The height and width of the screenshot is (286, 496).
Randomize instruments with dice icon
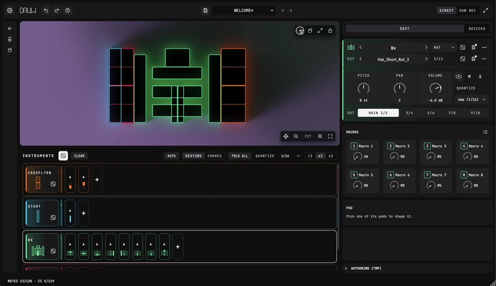point(63,156)
